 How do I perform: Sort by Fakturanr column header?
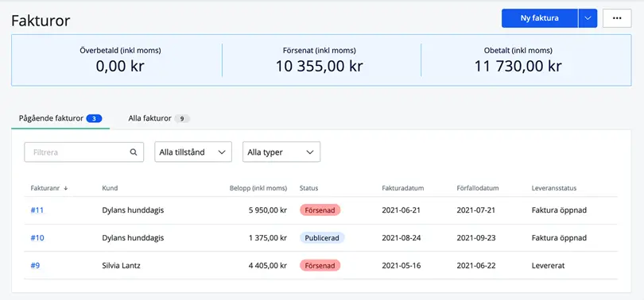(48, 188)
